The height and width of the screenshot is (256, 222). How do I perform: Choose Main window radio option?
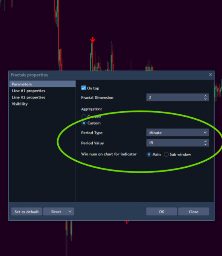click(x=149, y=154)
